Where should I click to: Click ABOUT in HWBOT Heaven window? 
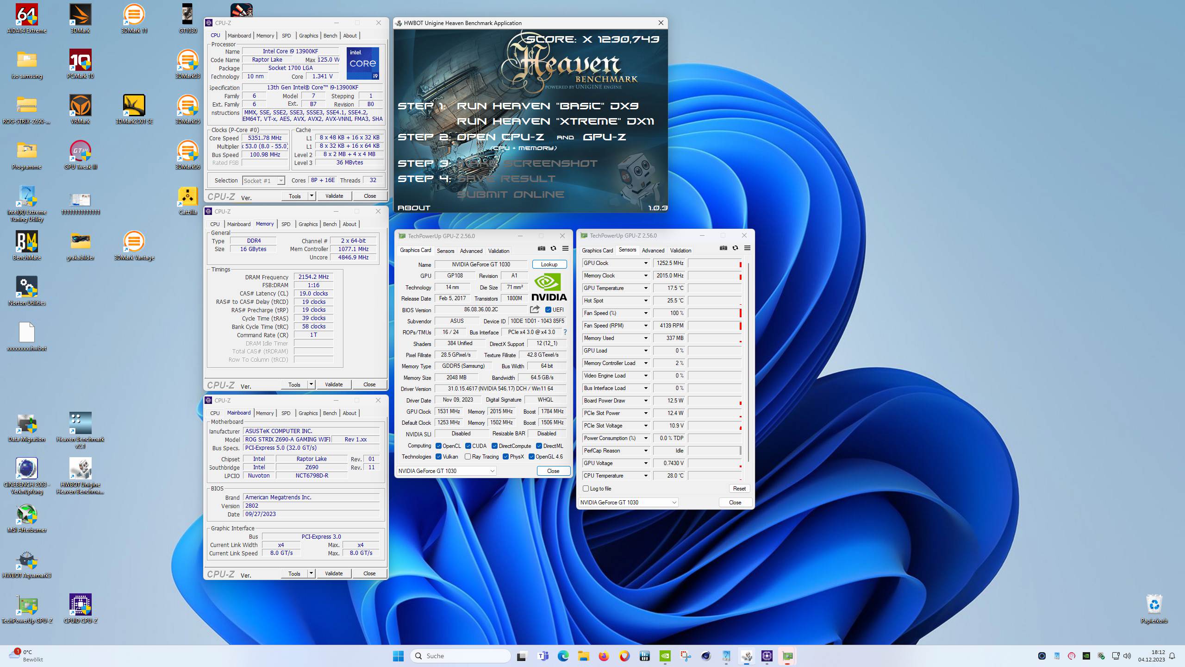pos(414,208)
